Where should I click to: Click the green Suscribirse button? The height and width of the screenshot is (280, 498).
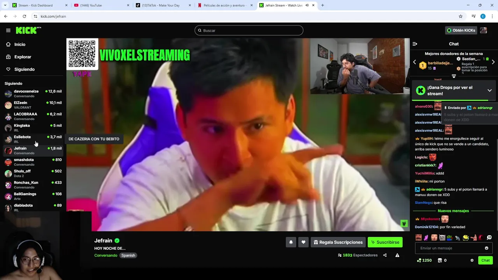point(385,242)
